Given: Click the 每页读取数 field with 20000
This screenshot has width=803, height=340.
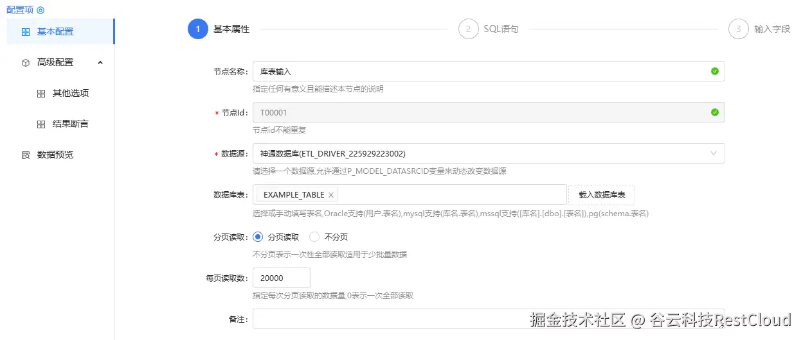Looking at the screenshot, I should coord(282,278).
